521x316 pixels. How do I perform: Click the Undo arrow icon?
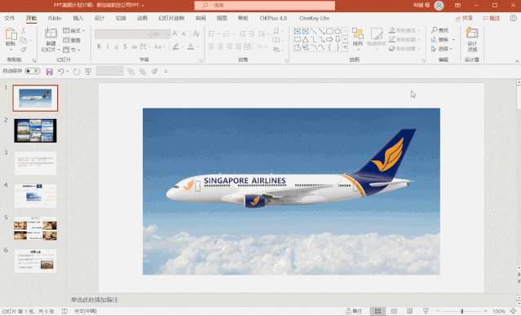click(x=60, y=72)
